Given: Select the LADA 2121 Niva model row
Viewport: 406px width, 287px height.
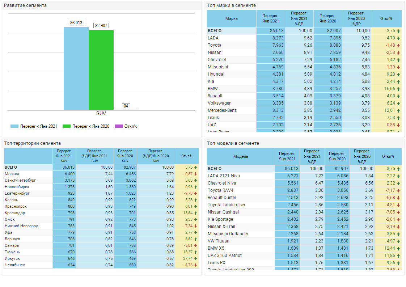Looking at the screenshot, I should coord(224,176).
